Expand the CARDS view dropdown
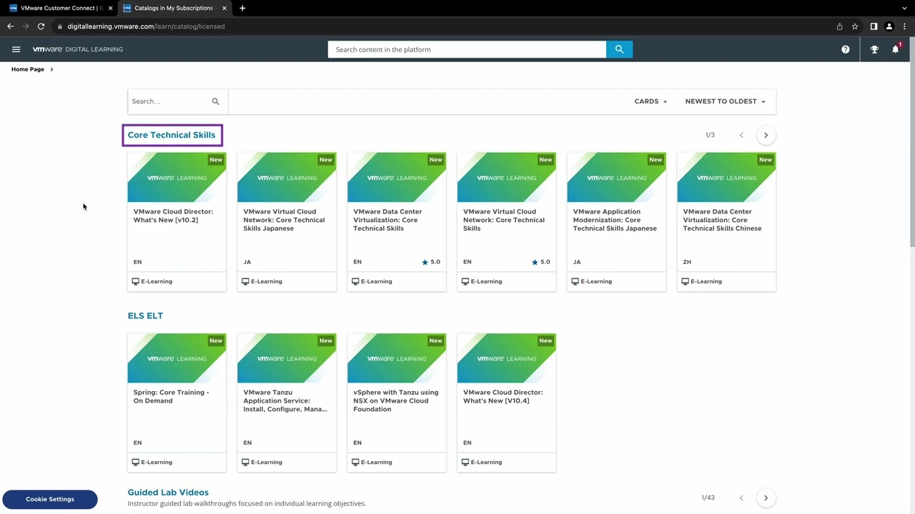The width and height of the screenshot is (915, 514). pyautogui.click(x=651, y=101)
